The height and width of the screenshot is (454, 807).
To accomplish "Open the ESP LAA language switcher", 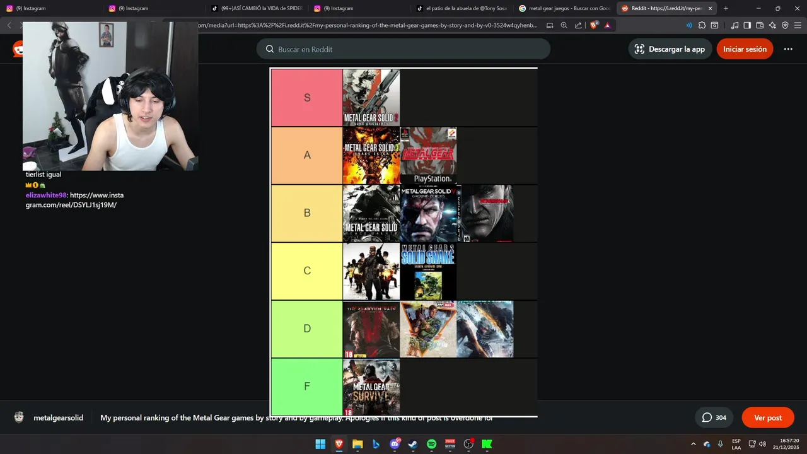I will [736, 444].
